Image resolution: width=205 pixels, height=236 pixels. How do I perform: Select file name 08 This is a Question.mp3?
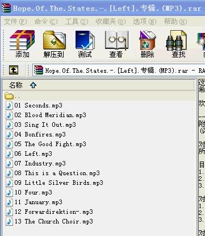[57, 173]
